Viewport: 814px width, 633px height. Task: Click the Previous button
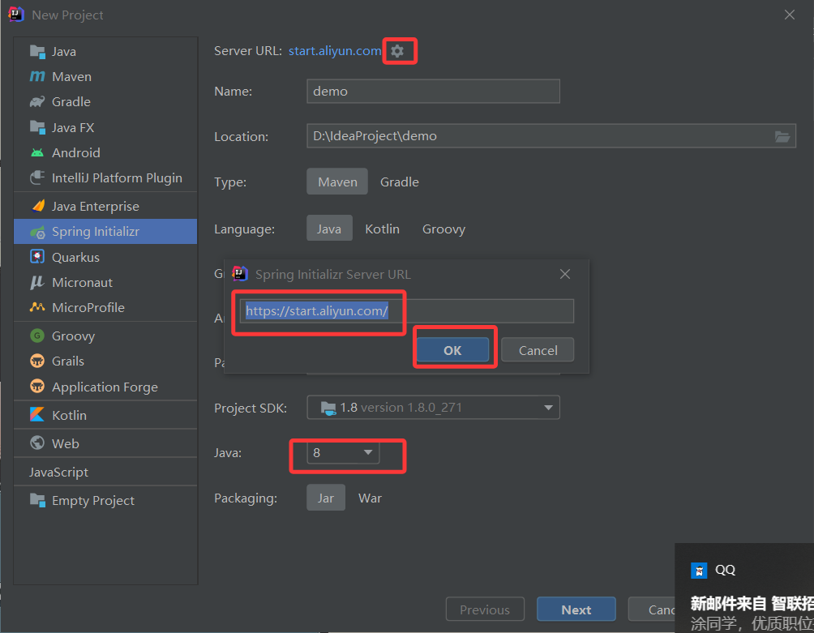[x=485, y=609]
